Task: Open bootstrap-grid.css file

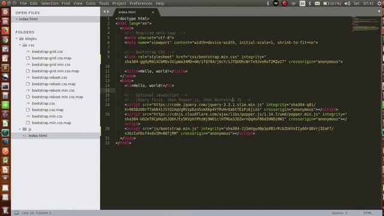Action: point(47,52)
